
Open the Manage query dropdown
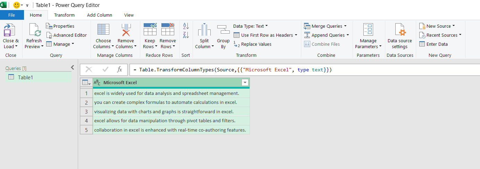tap(73, 44)
